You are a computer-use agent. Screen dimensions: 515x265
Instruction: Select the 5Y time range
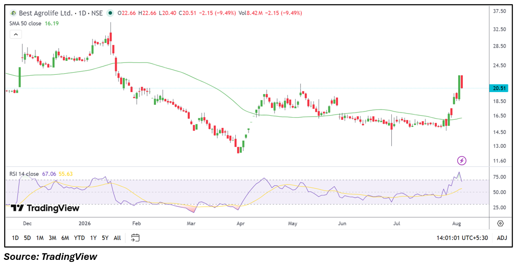pyautogui.click(x=105, y=238)
